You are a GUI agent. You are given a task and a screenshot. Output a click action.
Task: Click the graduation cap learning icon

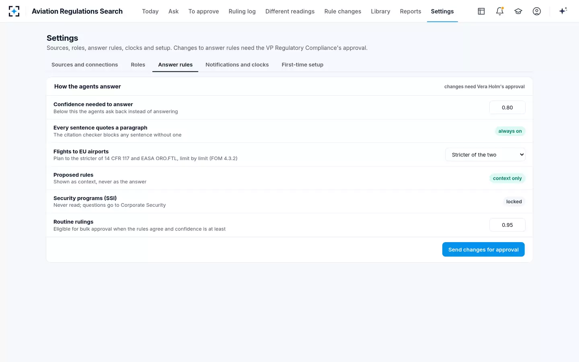(518, 11)
